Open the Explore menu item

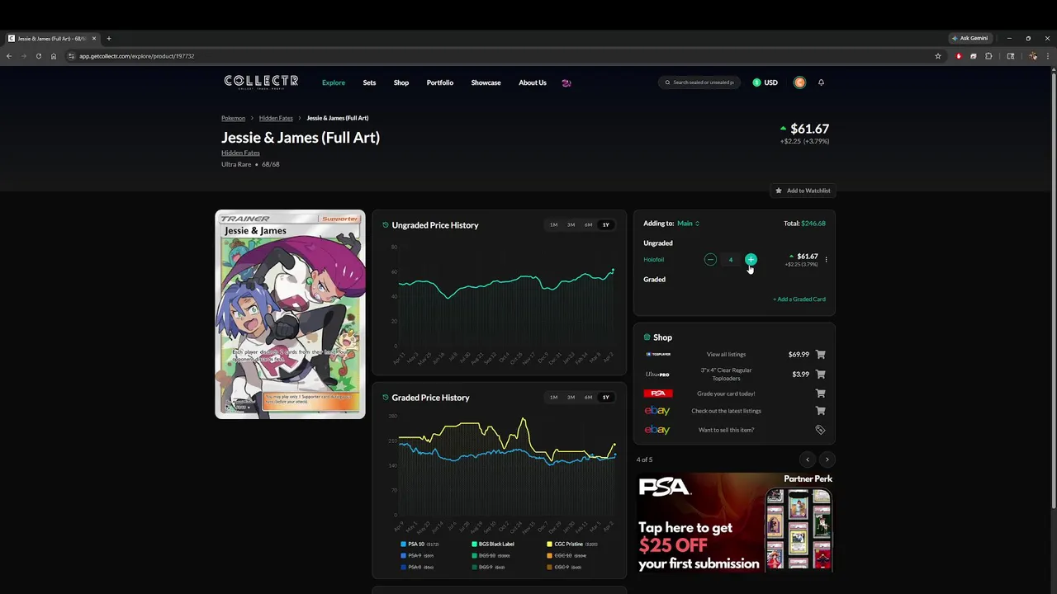334,82
